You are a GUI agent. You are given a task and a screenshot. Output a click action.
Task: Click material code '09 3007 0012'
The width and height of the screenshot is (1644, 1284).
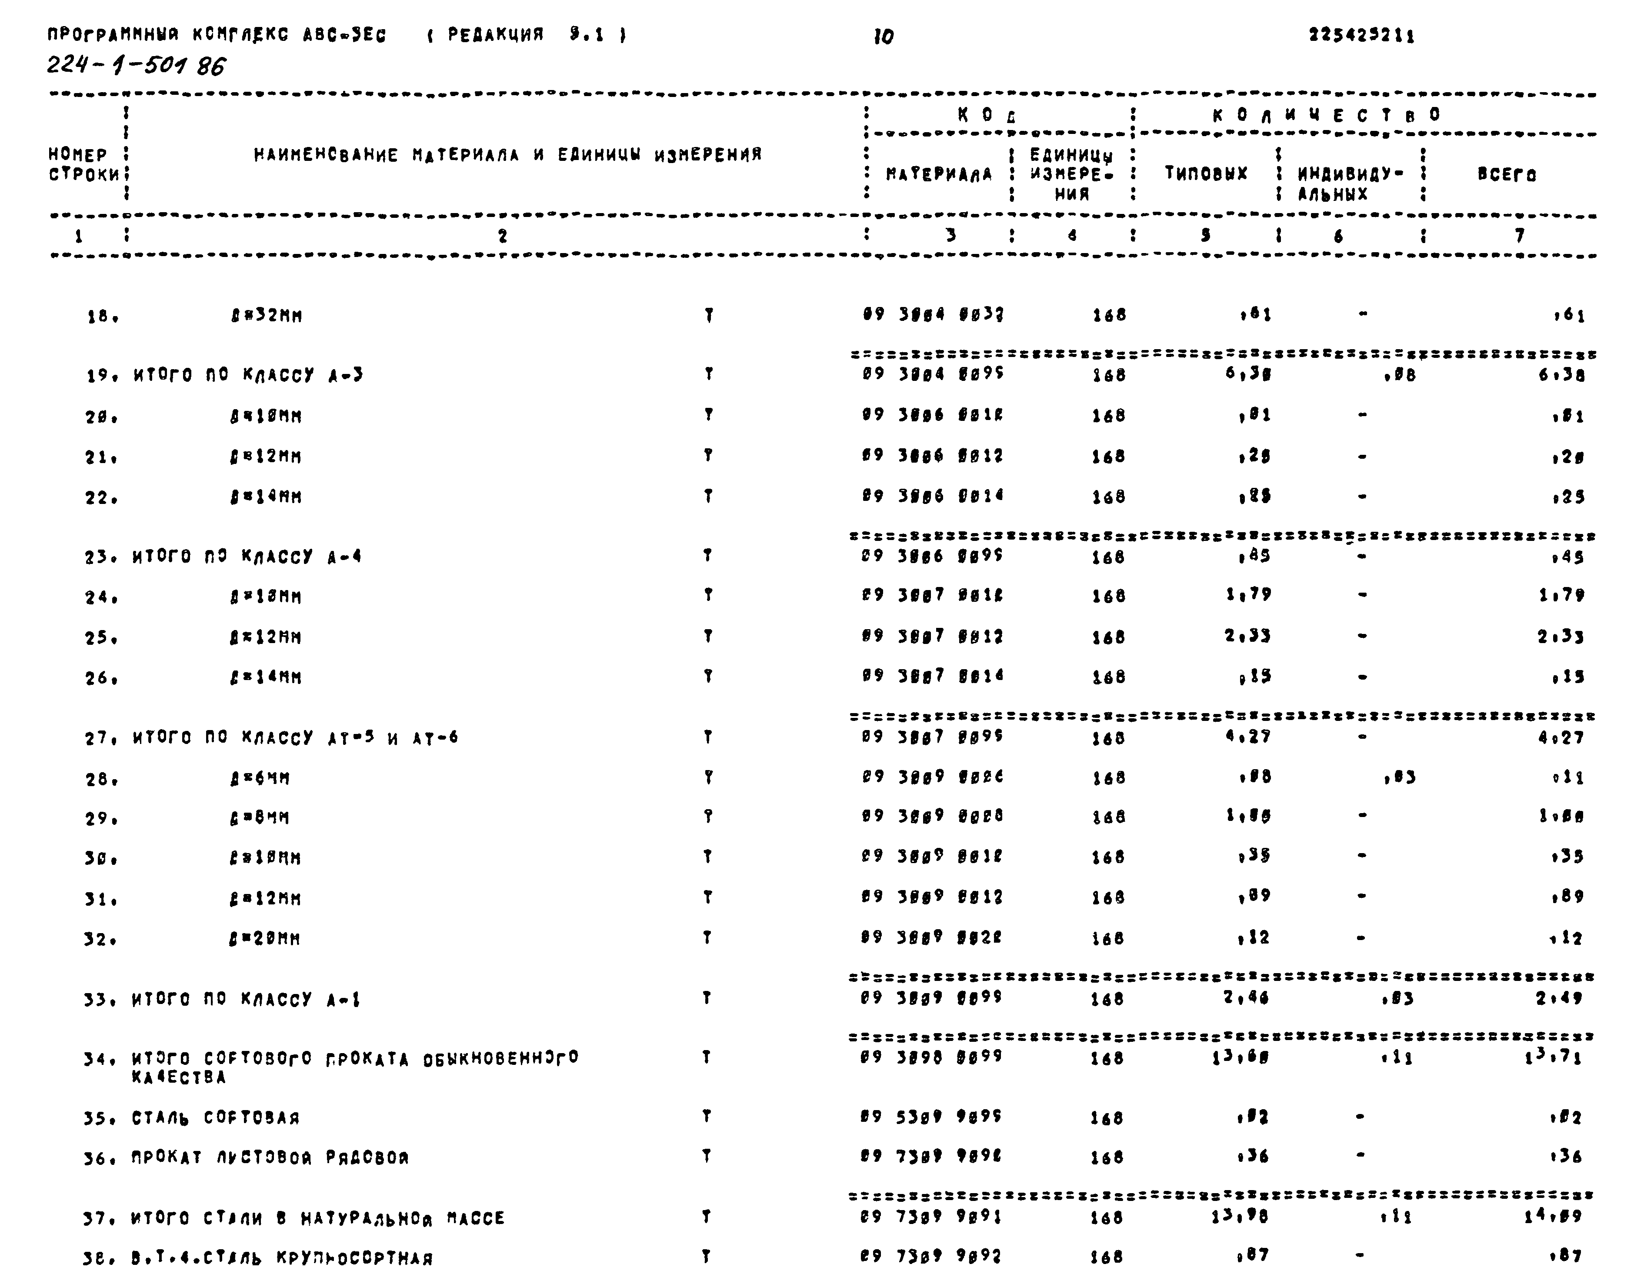pos(933,637)
